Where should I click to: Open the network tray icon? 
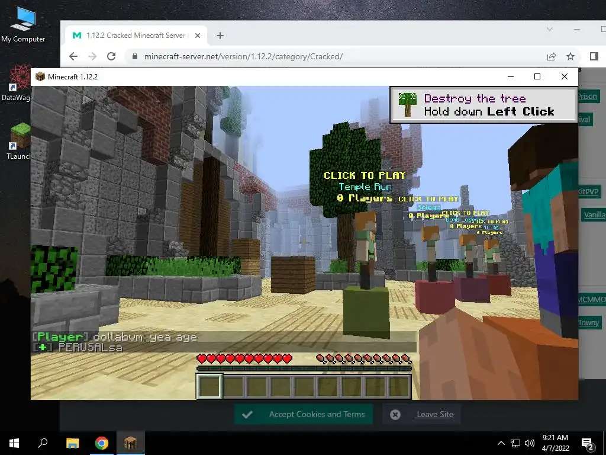tap(515, 443)
